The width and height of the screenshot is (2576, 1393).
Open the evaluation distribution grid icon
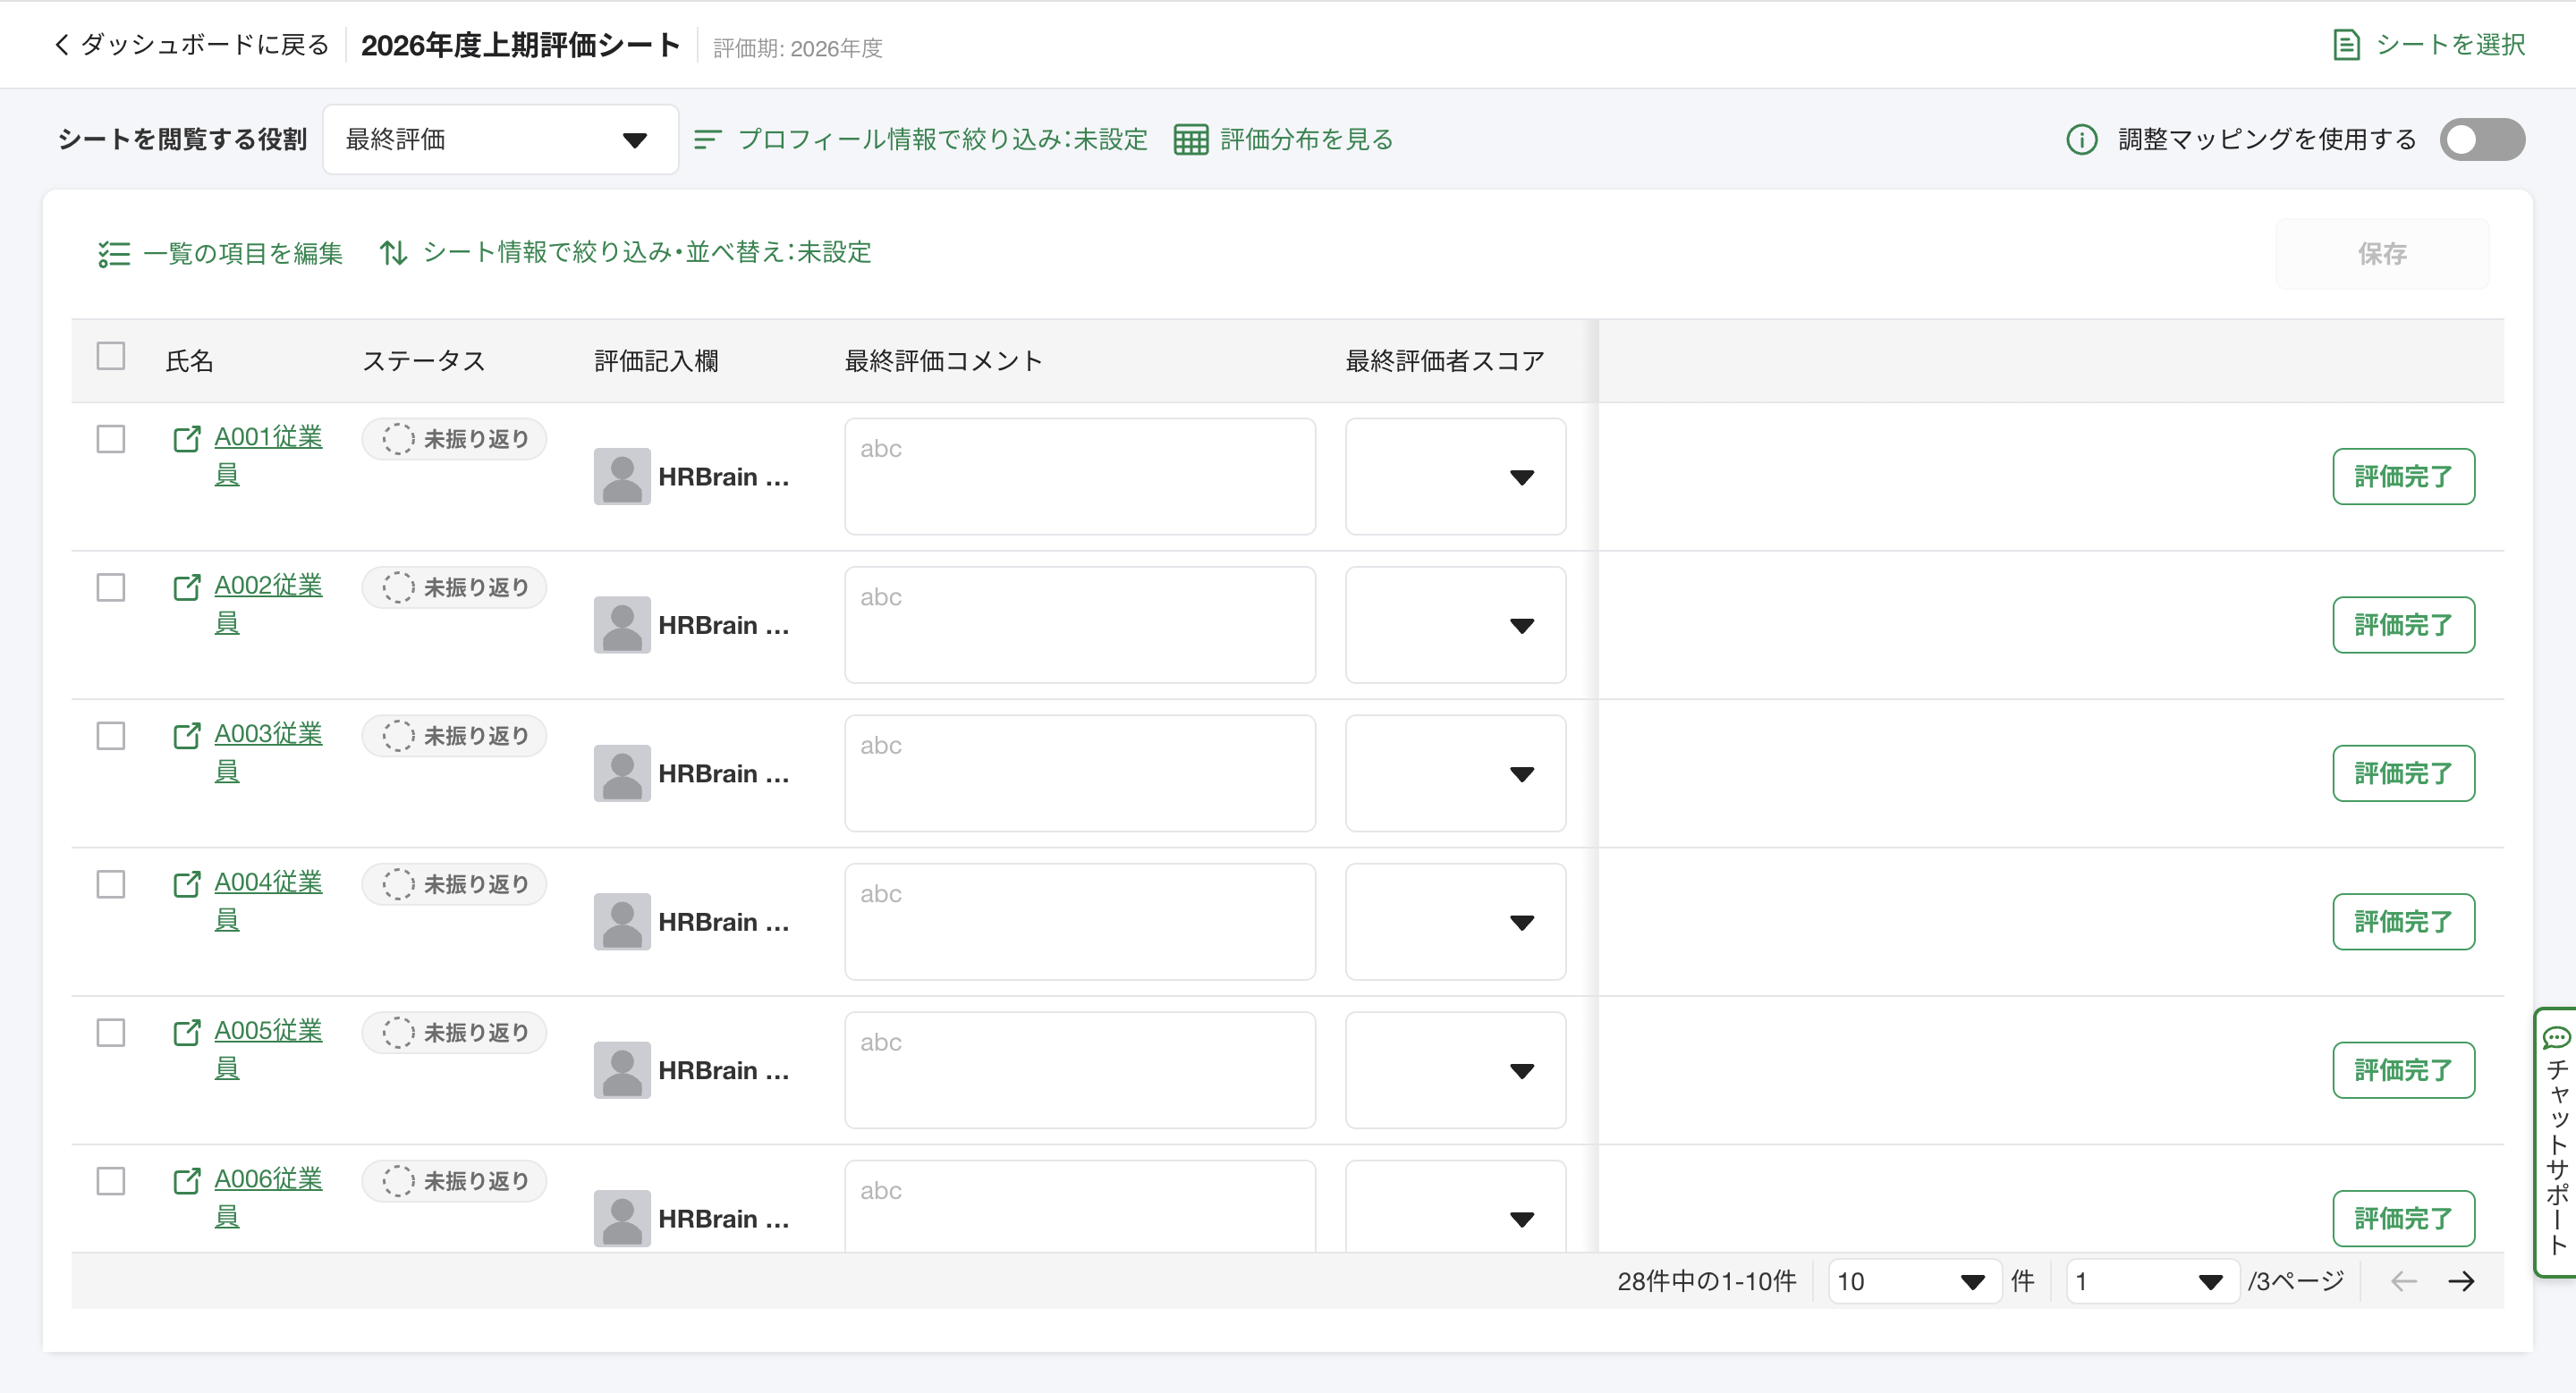[1190, 139]
